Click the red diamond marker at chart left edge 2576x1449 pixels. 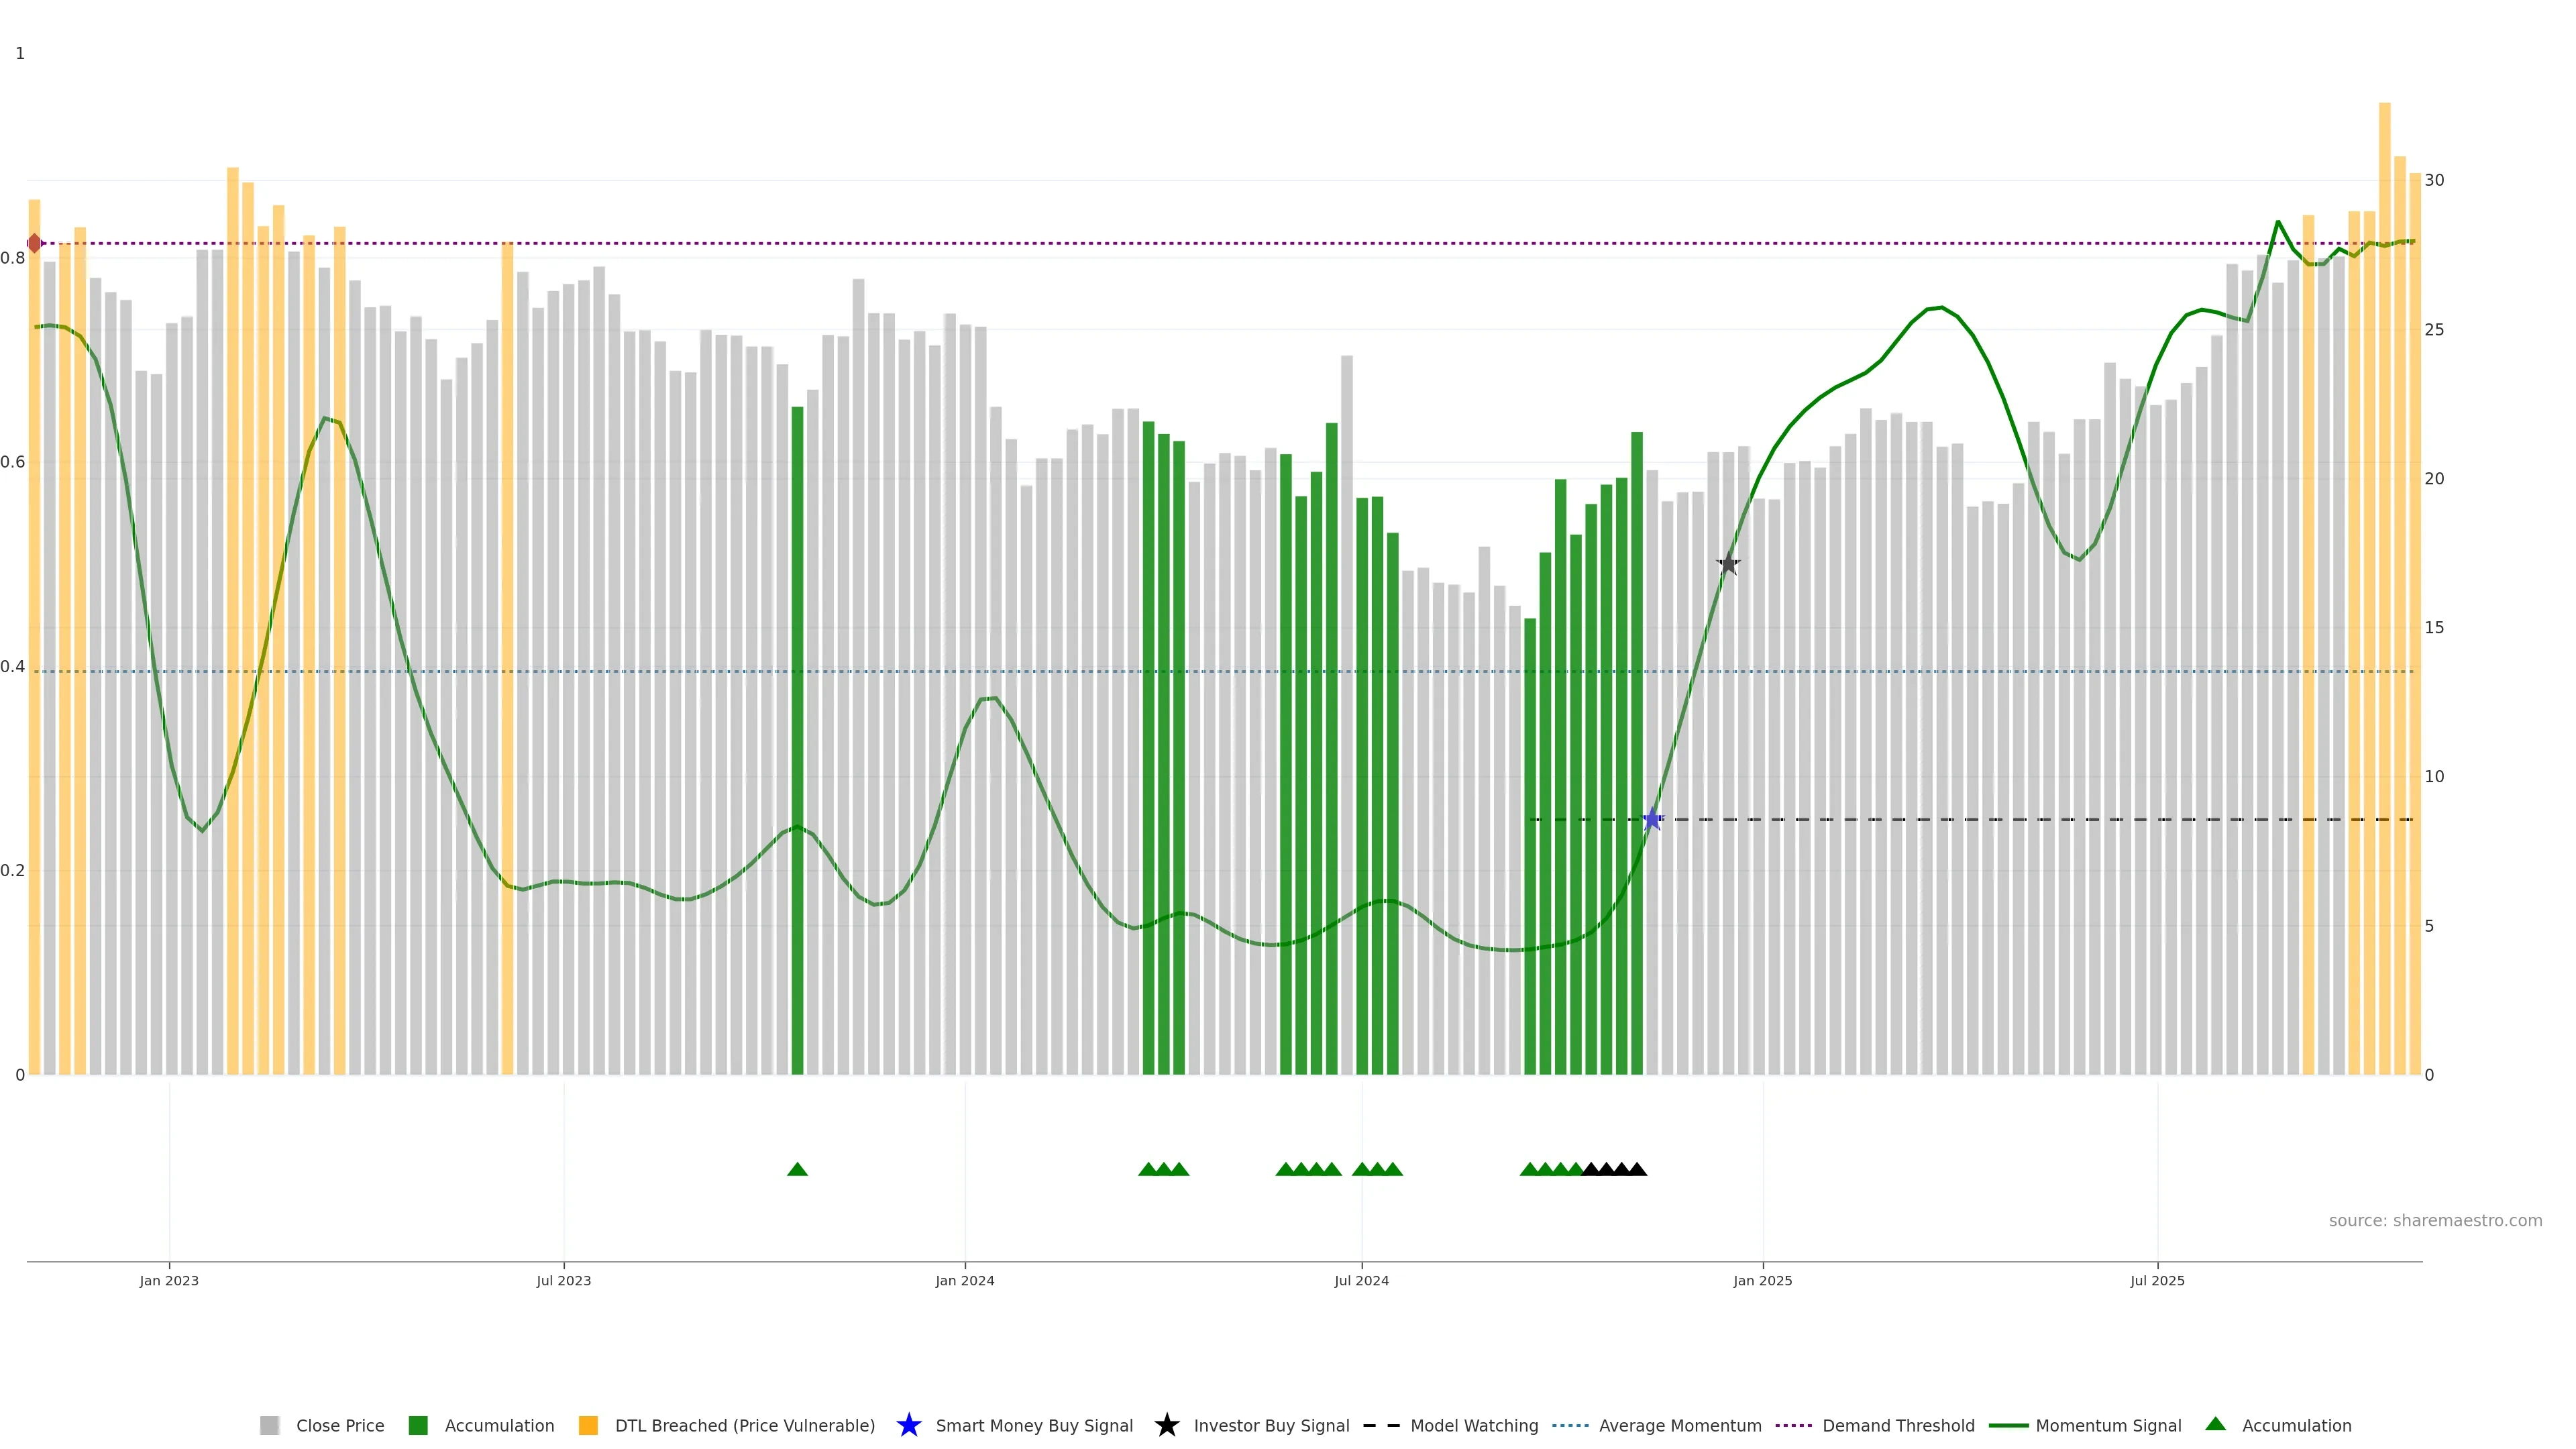[x=34, y=243]
